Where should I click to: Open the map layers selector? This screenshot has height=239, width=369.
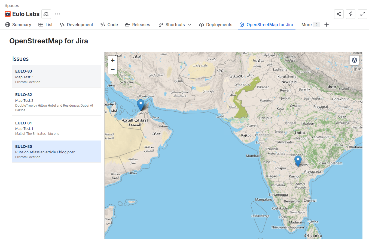tap(355, 60)
